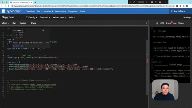Open a new browser tab
The height and width of the screenshot is (108, 192).
tap(35, 2)
